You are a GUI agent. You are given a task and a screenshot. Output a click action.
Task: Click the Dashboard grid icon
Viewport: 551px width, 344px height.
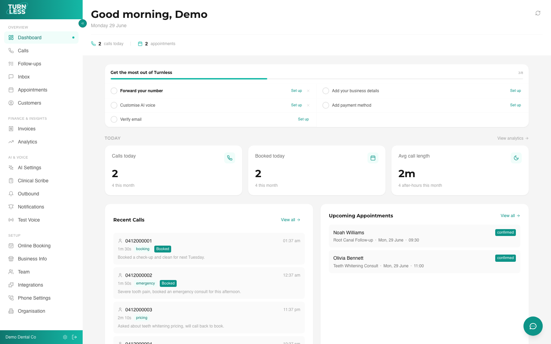11,37
